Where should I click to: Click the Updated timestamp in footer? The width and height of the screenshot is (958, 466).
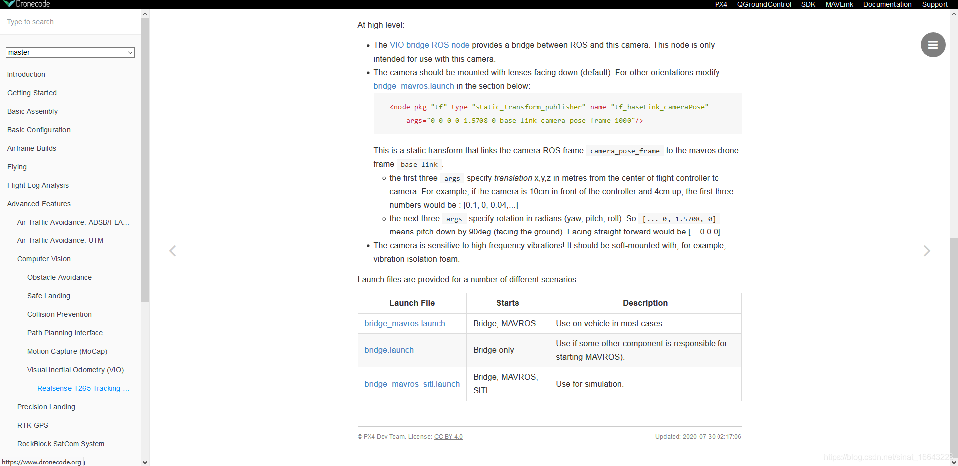click(698, 437)
